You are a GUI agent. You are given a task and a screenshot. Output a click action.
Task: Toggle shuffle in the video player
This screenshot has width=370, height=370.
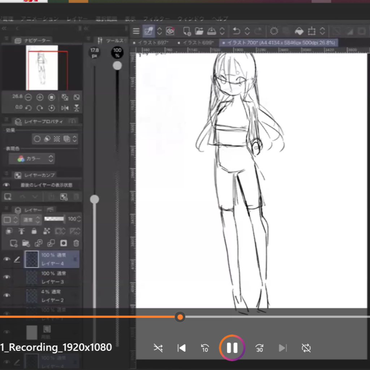158,348
